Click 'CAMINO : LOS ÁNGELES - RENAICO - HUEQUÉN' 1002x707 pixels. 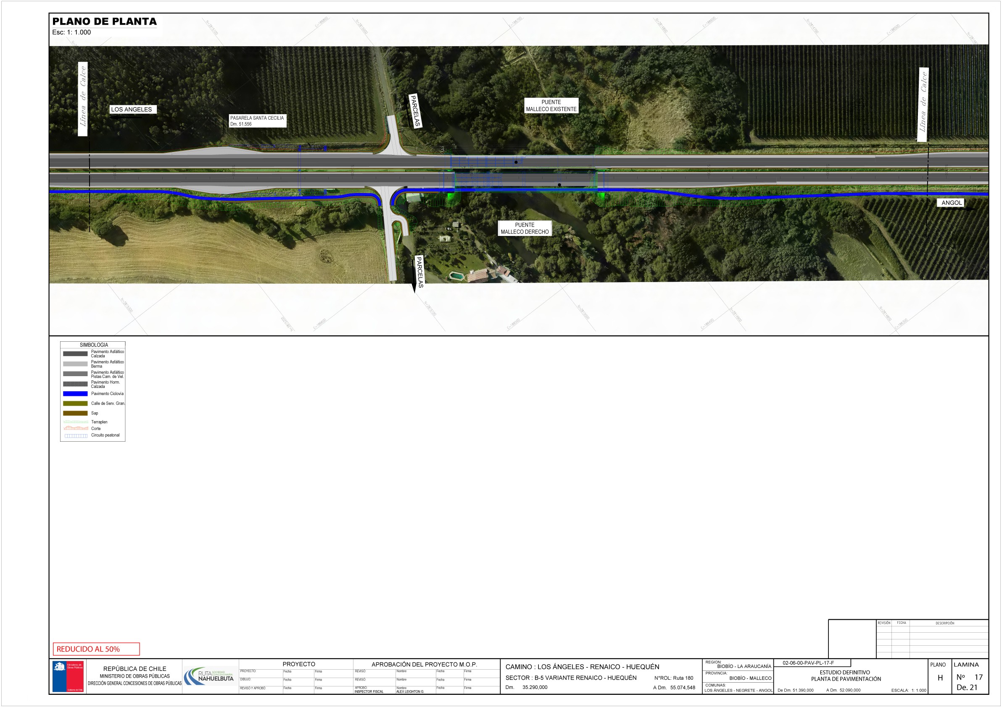582,667
